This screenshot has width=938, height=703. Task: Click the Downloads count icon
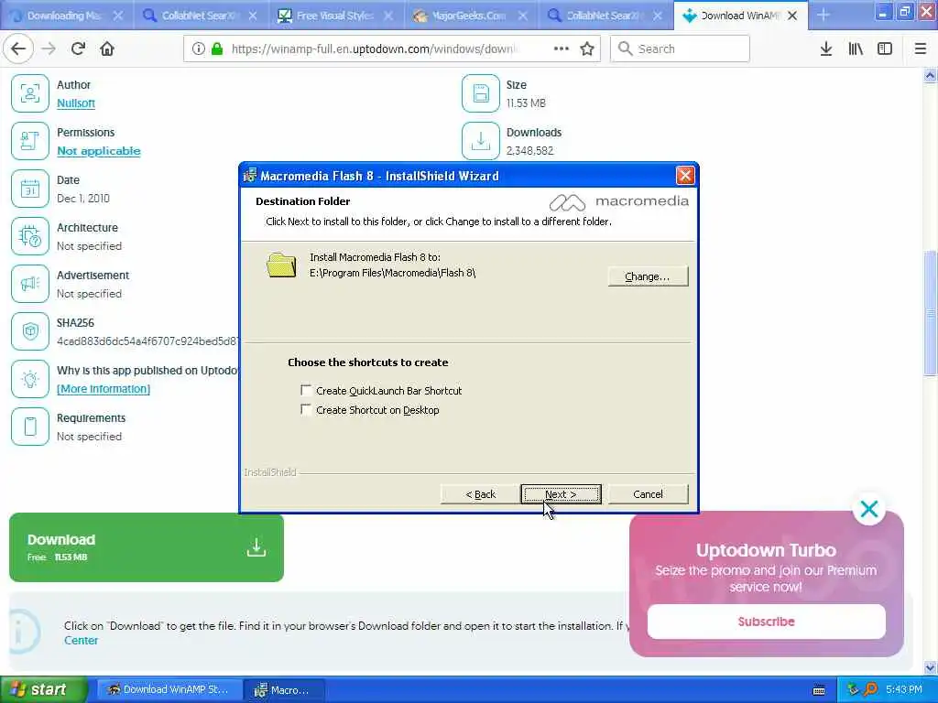(x=480, y=141)
